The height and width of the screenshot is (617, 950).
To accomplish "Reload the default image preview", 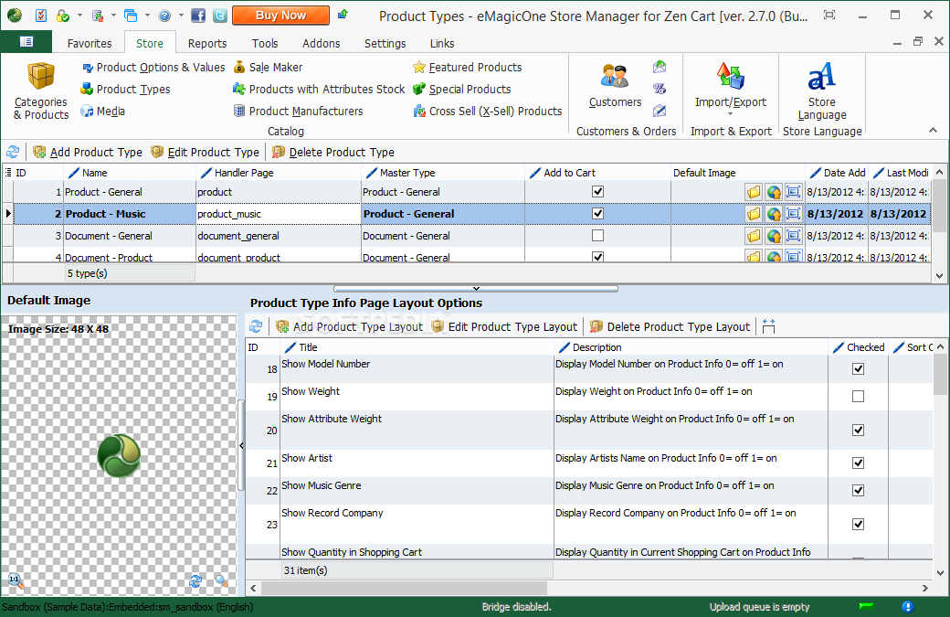I will pos(195,581).
